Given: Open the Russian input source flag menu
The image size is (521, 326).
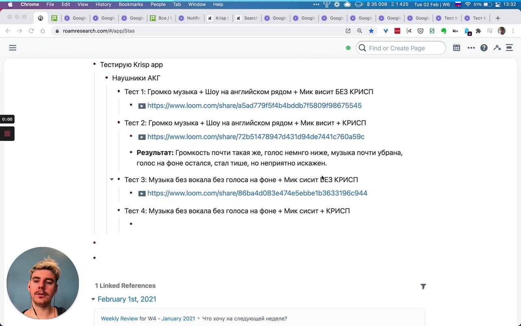Looking at the screenshot, I should [x=458, y=4].
